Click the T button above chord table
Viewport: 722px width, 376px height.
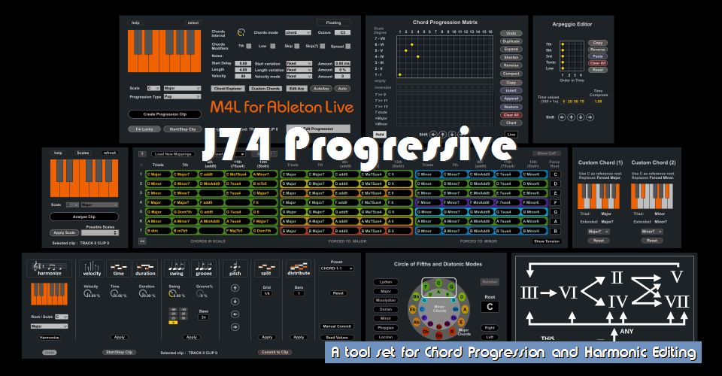[x=142, y=154]
